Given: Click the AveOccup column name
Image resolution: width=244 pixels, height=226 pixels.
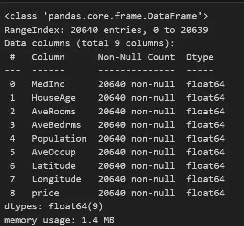Looking at the screenshot, I should pos(53,153).
